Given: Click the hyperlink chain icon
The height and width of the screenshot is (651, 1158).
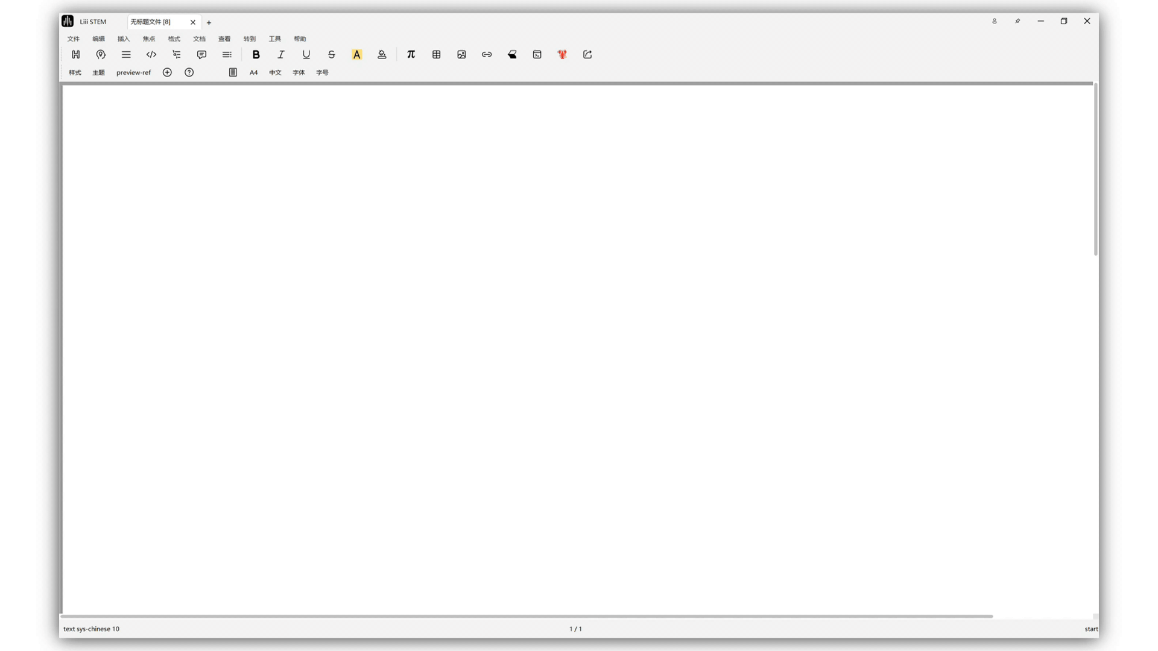Looking at the screenshot, I should (x=487, y=54).
